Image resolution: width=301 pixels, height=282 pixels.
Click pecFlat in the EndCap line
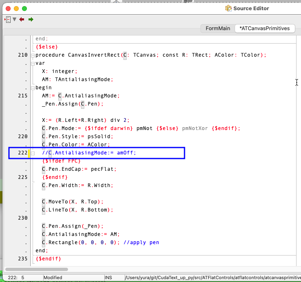coord(102,169)
